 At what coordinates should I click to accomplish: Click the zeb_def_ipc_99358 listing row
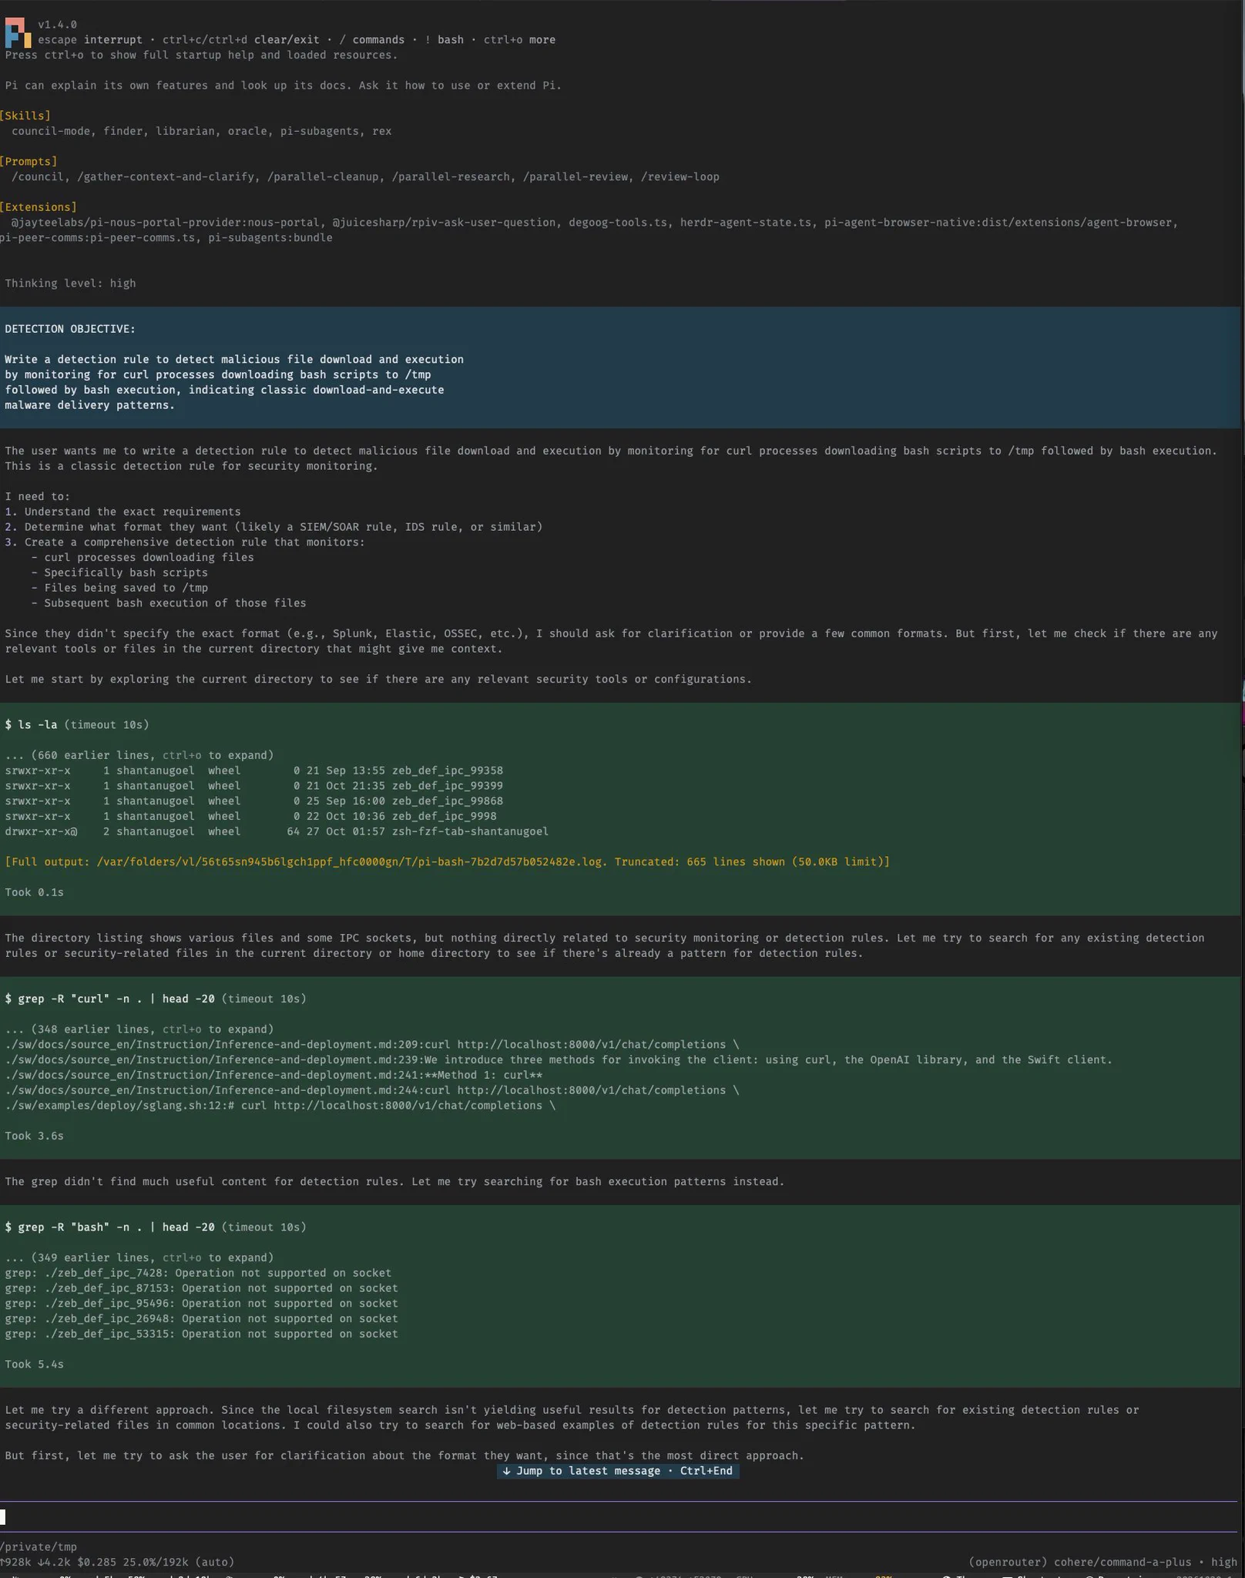(x=254, y=771)
